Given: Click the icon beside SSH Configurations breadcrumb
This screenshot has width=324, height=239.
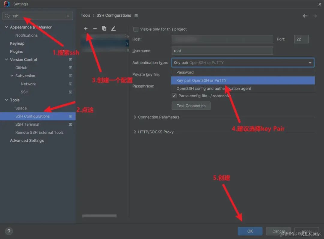Looking at the screenshot, I should [136, 16].
